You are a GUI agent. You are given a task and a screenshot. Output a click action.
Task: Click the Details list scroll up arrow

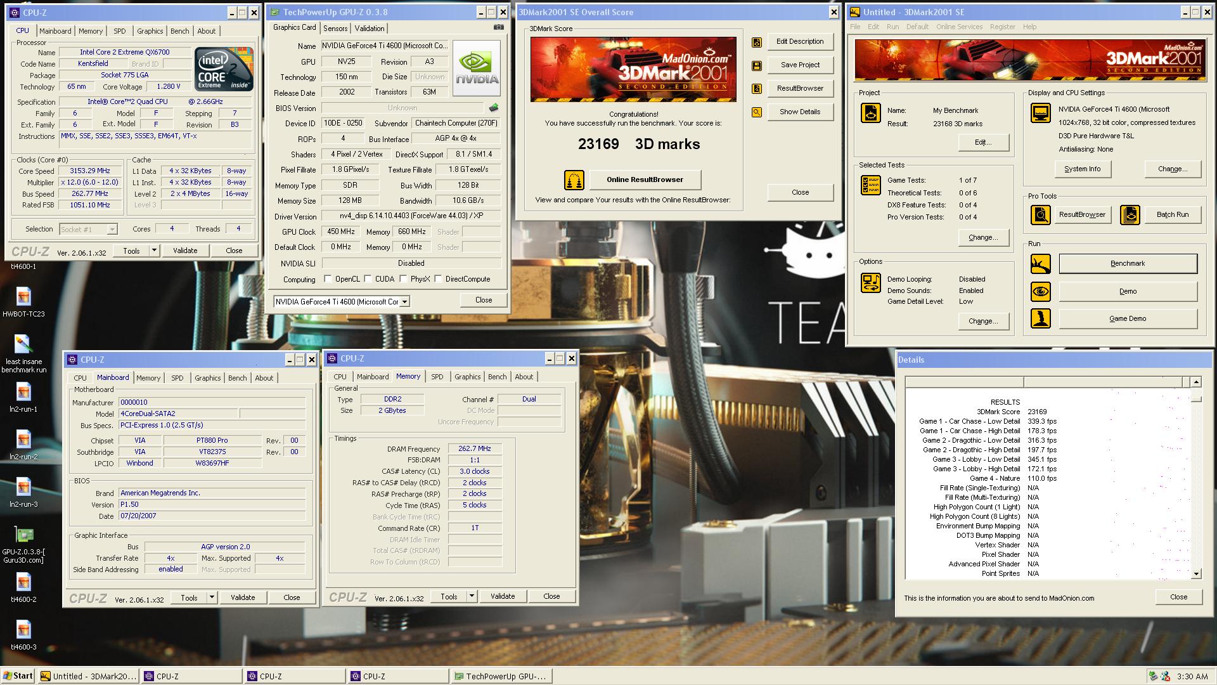tap(1196, 382)
